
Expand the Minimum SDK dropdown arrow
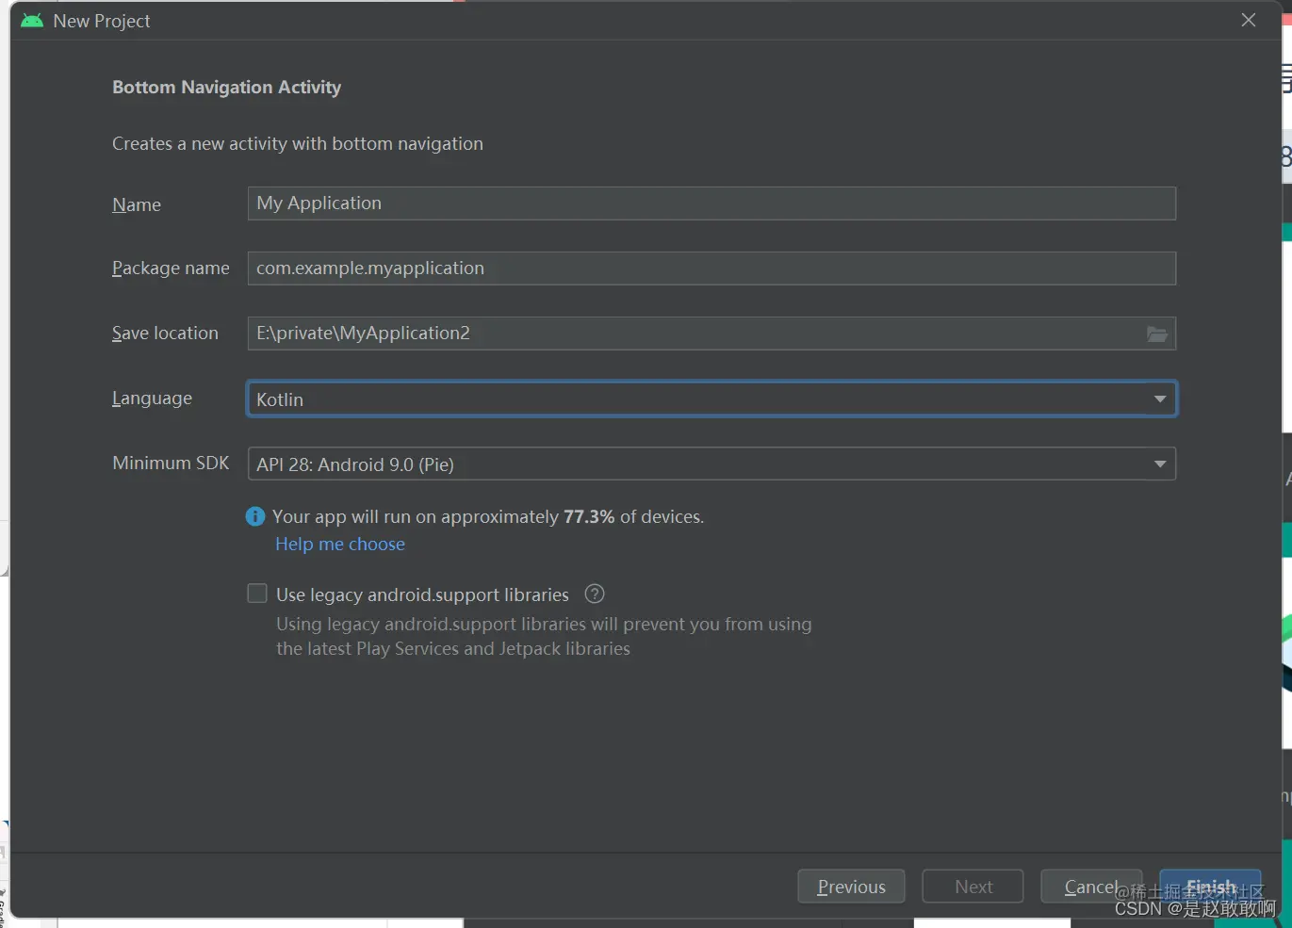pyautogui.click(x=1160, y=464)
